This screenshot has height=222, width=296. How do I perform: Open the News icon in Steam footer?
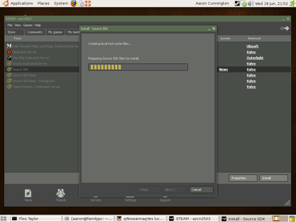pos(28,193)
